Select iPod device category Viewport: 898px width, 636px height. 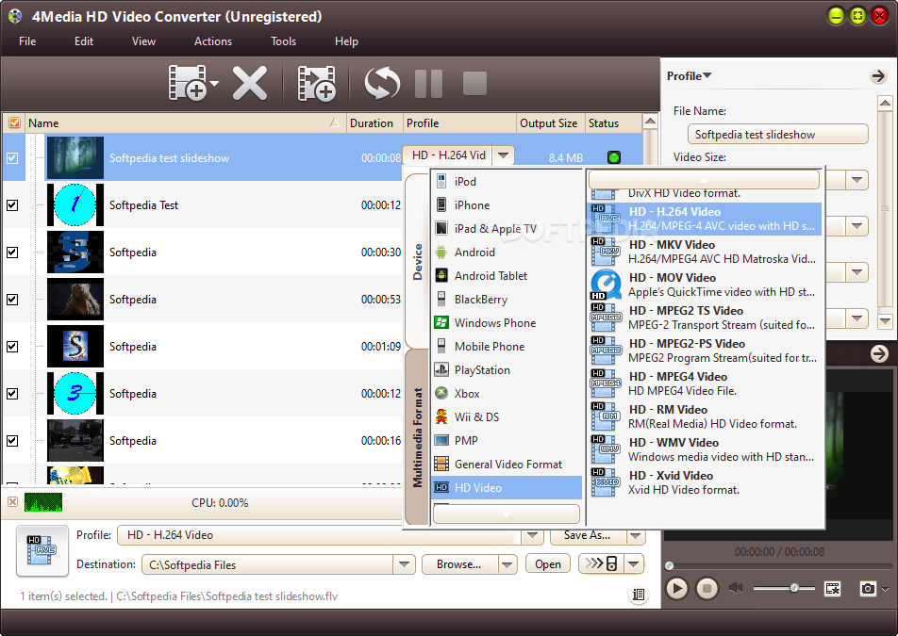pos(507,181)
